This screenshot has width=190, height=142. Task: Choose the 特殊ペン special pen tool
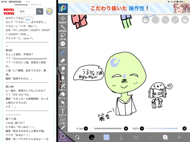point(63,87)
